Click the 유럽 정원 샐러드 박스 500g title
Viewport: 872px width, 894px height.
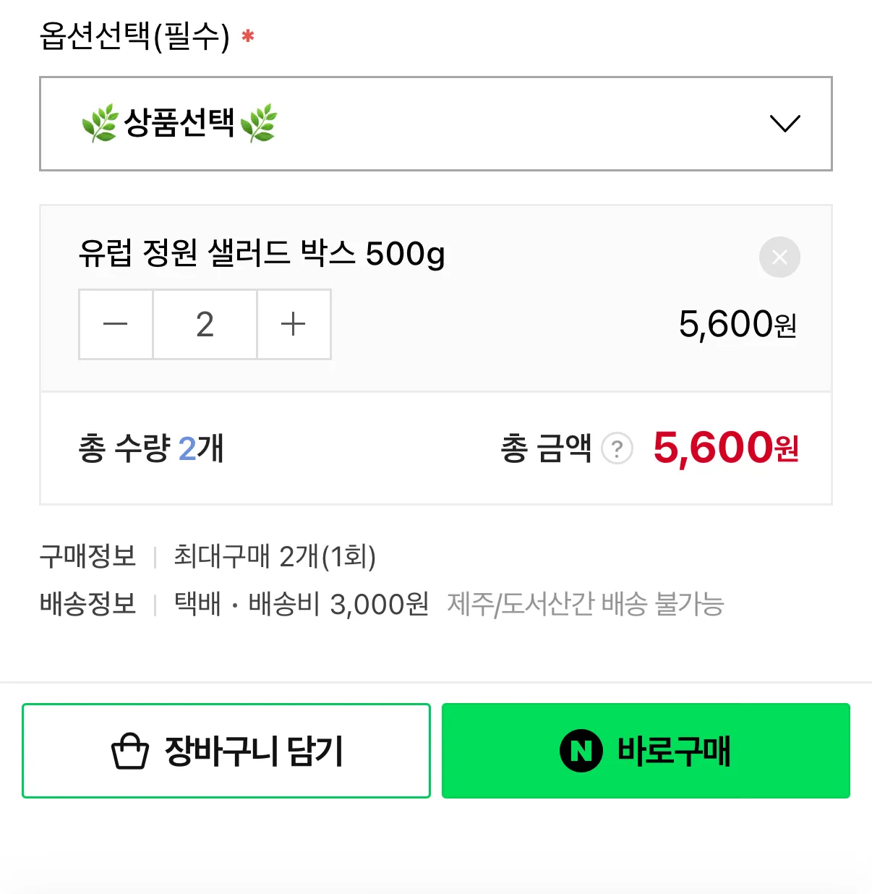click(x=262, y=254)
